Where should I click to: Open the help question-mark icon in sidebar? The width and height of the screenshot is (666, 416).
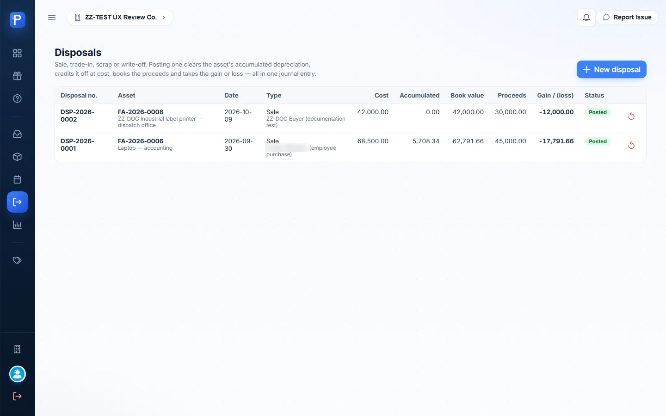tap(18, 98)
